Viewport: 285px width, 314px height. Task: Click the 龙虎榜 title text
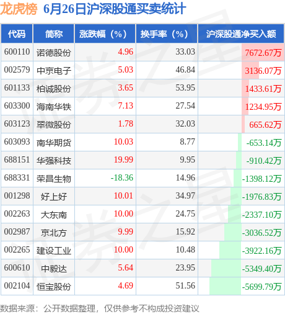point(19,9)
